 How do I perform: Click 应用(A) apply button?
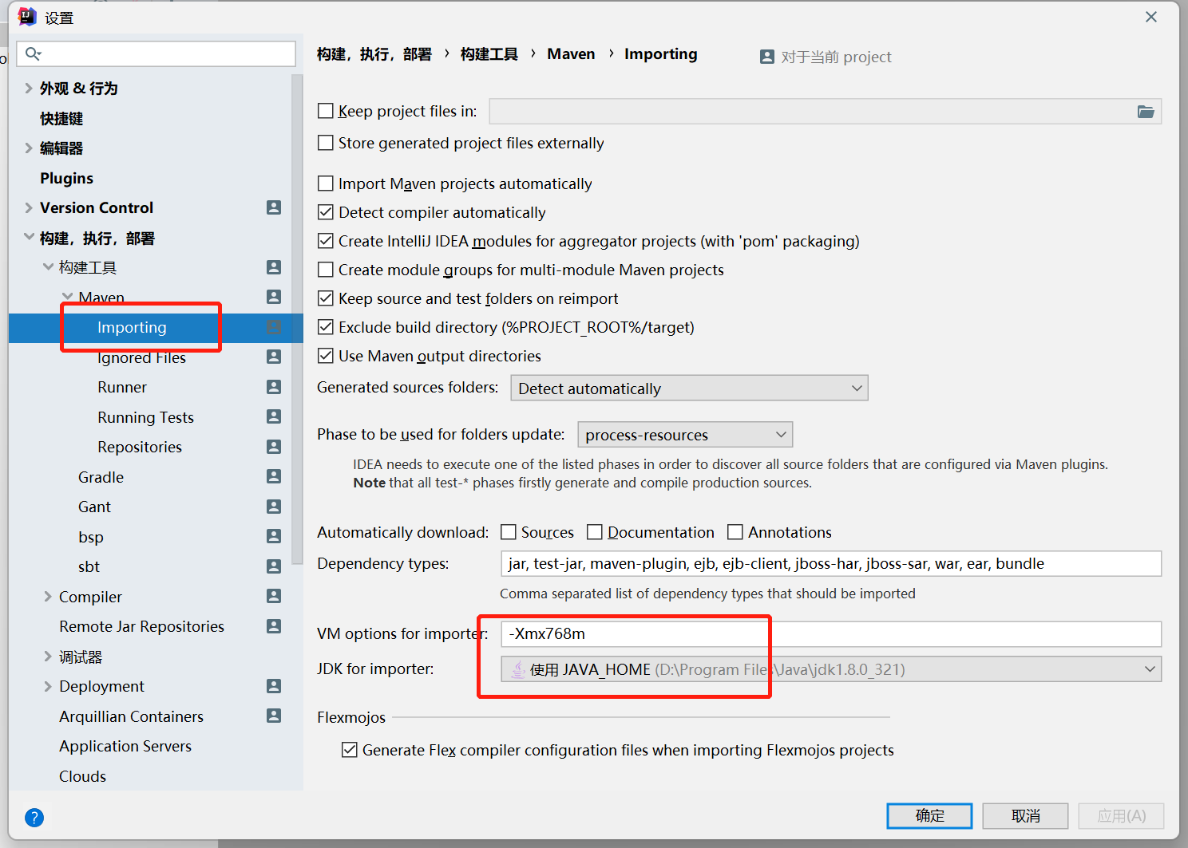tap(1121, 815)
